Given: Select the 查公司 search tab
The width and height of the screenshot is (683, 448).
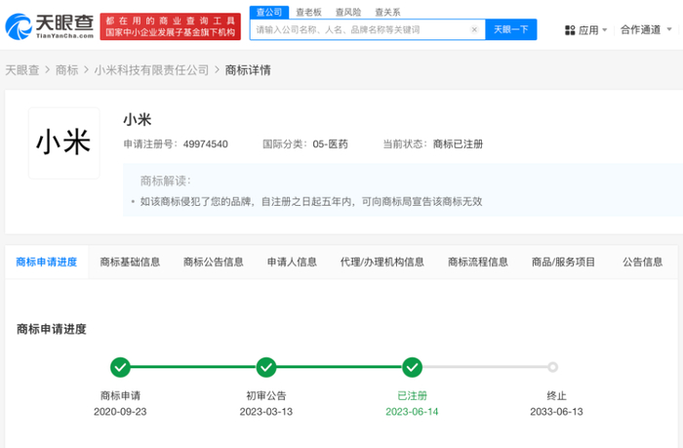Looking at the screenshot, I should pyautogui.click(x=268, y=12).
